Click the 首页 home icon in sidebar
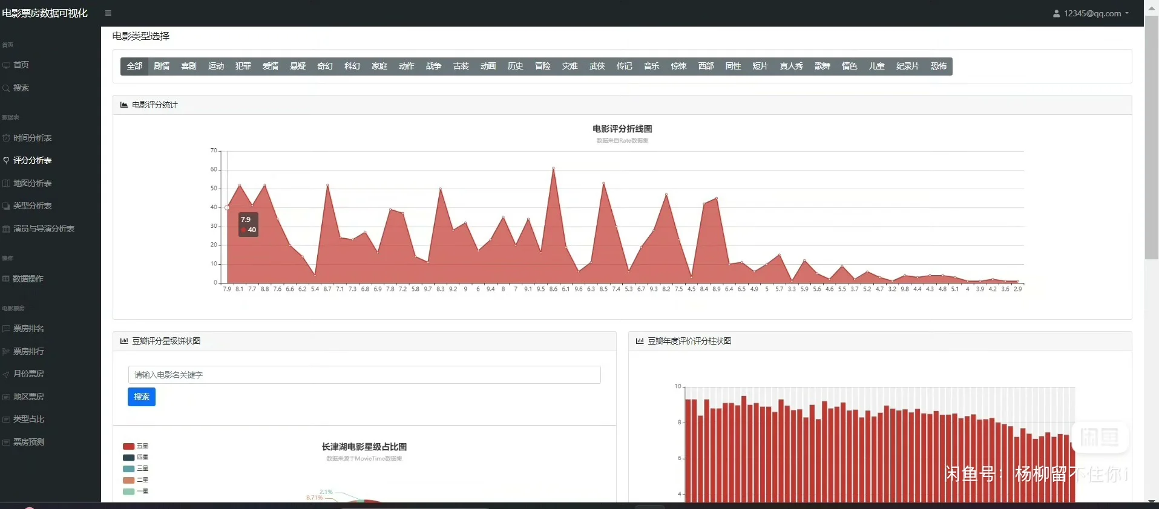The height and width of the screenshot is (509, 1159). click(x=6, y=65)
